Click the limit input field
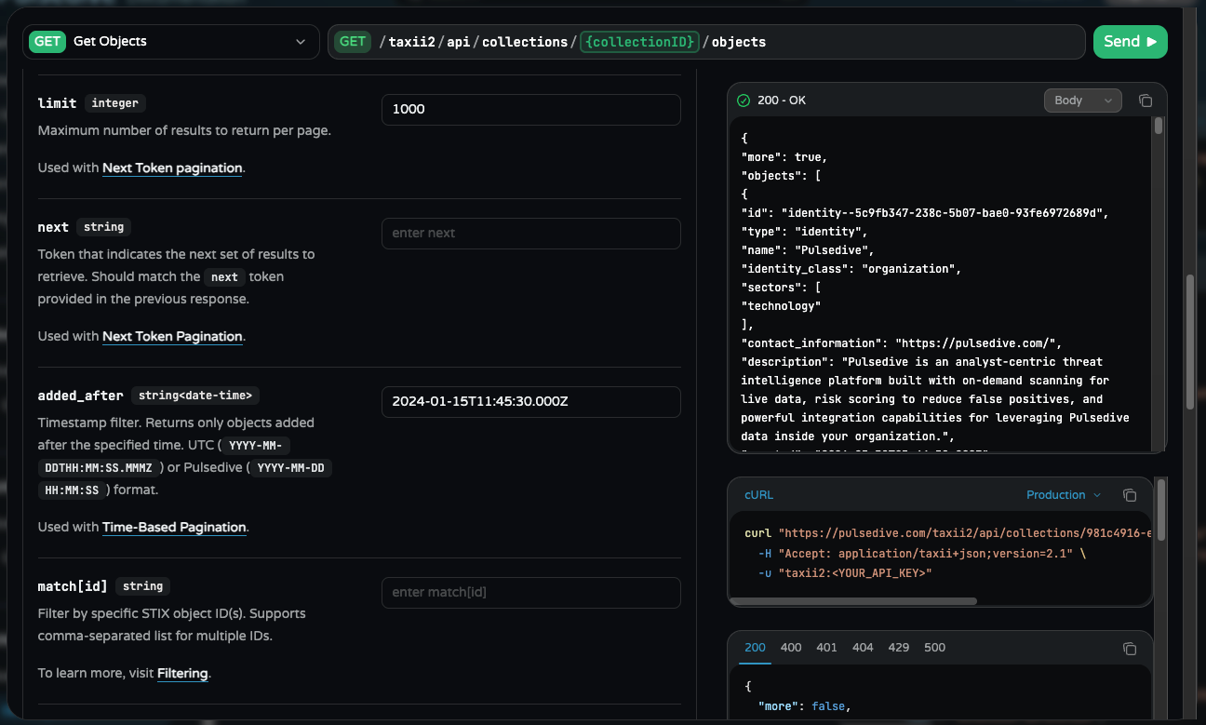Image resolution: width=1206 pixels, height=725 pixels. (530, 110)
